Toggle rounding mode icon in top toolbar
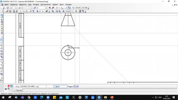The image size is (178, 100). [x=69, y=8]
